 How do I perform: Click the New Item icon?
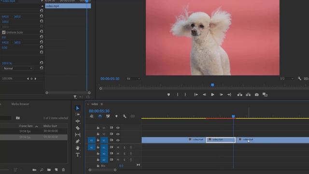coord(56,170)
